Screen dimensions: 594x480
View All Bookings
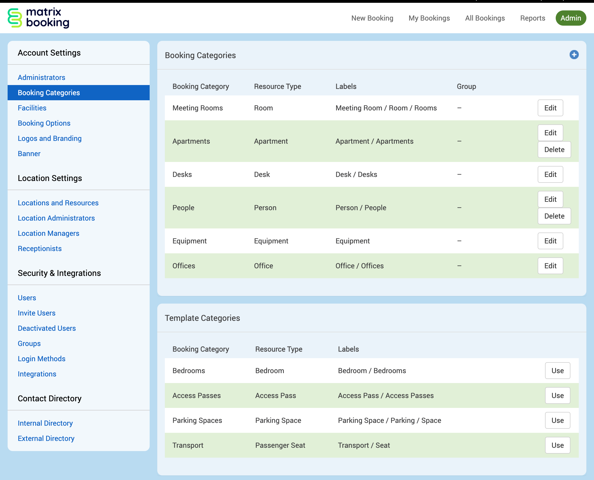[485, 18]
